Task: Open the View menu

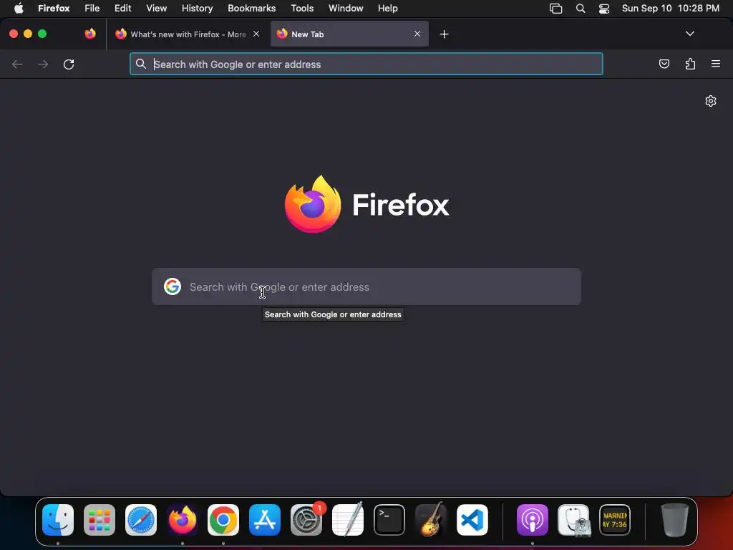Action: pos(157,8)
